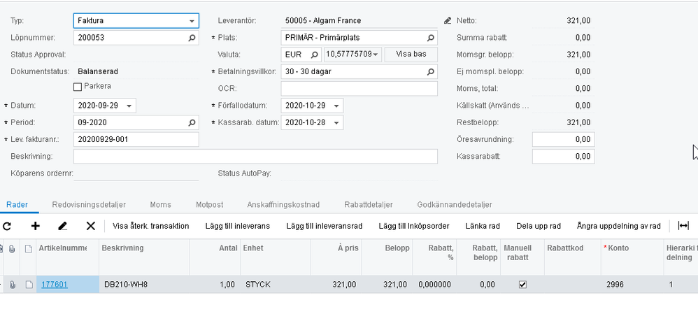Toggle Manuell rabatt checkbox in row

point(522,285)
